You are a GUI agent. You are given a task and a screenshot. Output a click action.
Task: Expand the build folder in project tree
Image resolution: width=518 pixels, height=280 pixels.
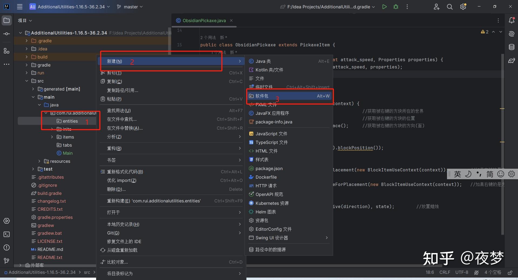(x=26, y=57)
